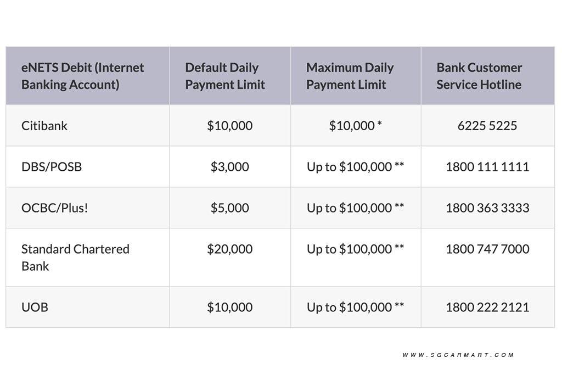Image resolution: width=562 pixels, height=375 pixels.
Task: Select the $5,000 default limit for OCBC
Action: pos(229,208)
